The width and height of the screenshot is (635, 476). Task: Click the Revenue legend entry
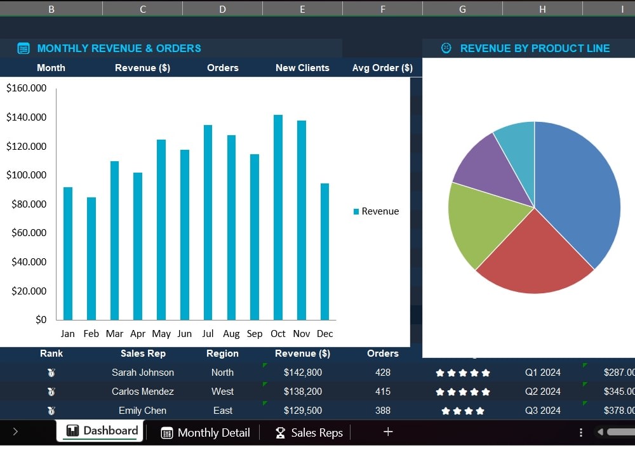(x=376, y=211)
